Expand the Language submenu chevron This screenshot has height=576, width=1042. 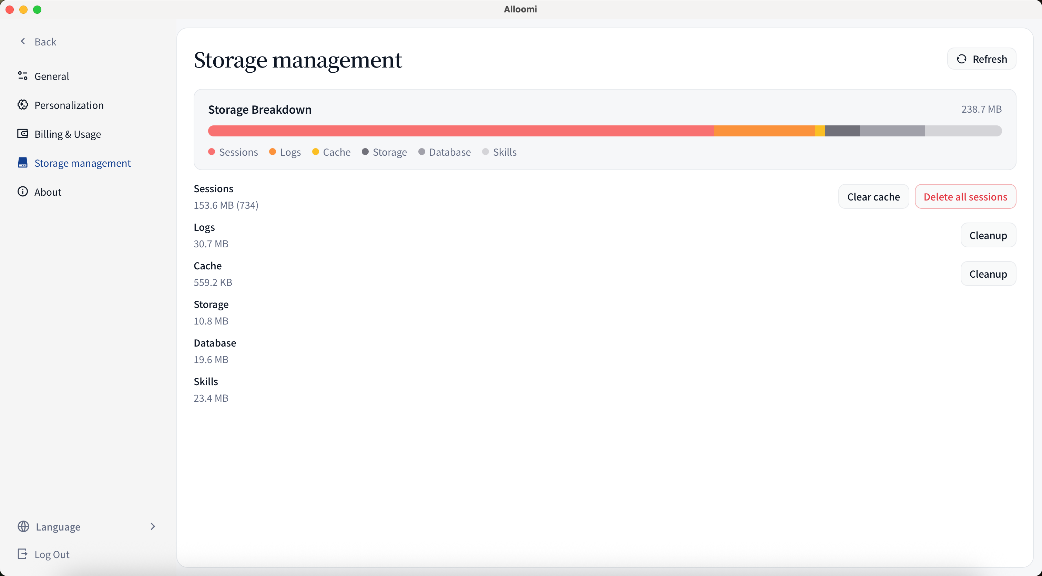point(153,526)
